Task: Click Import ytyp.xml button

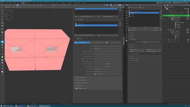Action: pos(85,16)
